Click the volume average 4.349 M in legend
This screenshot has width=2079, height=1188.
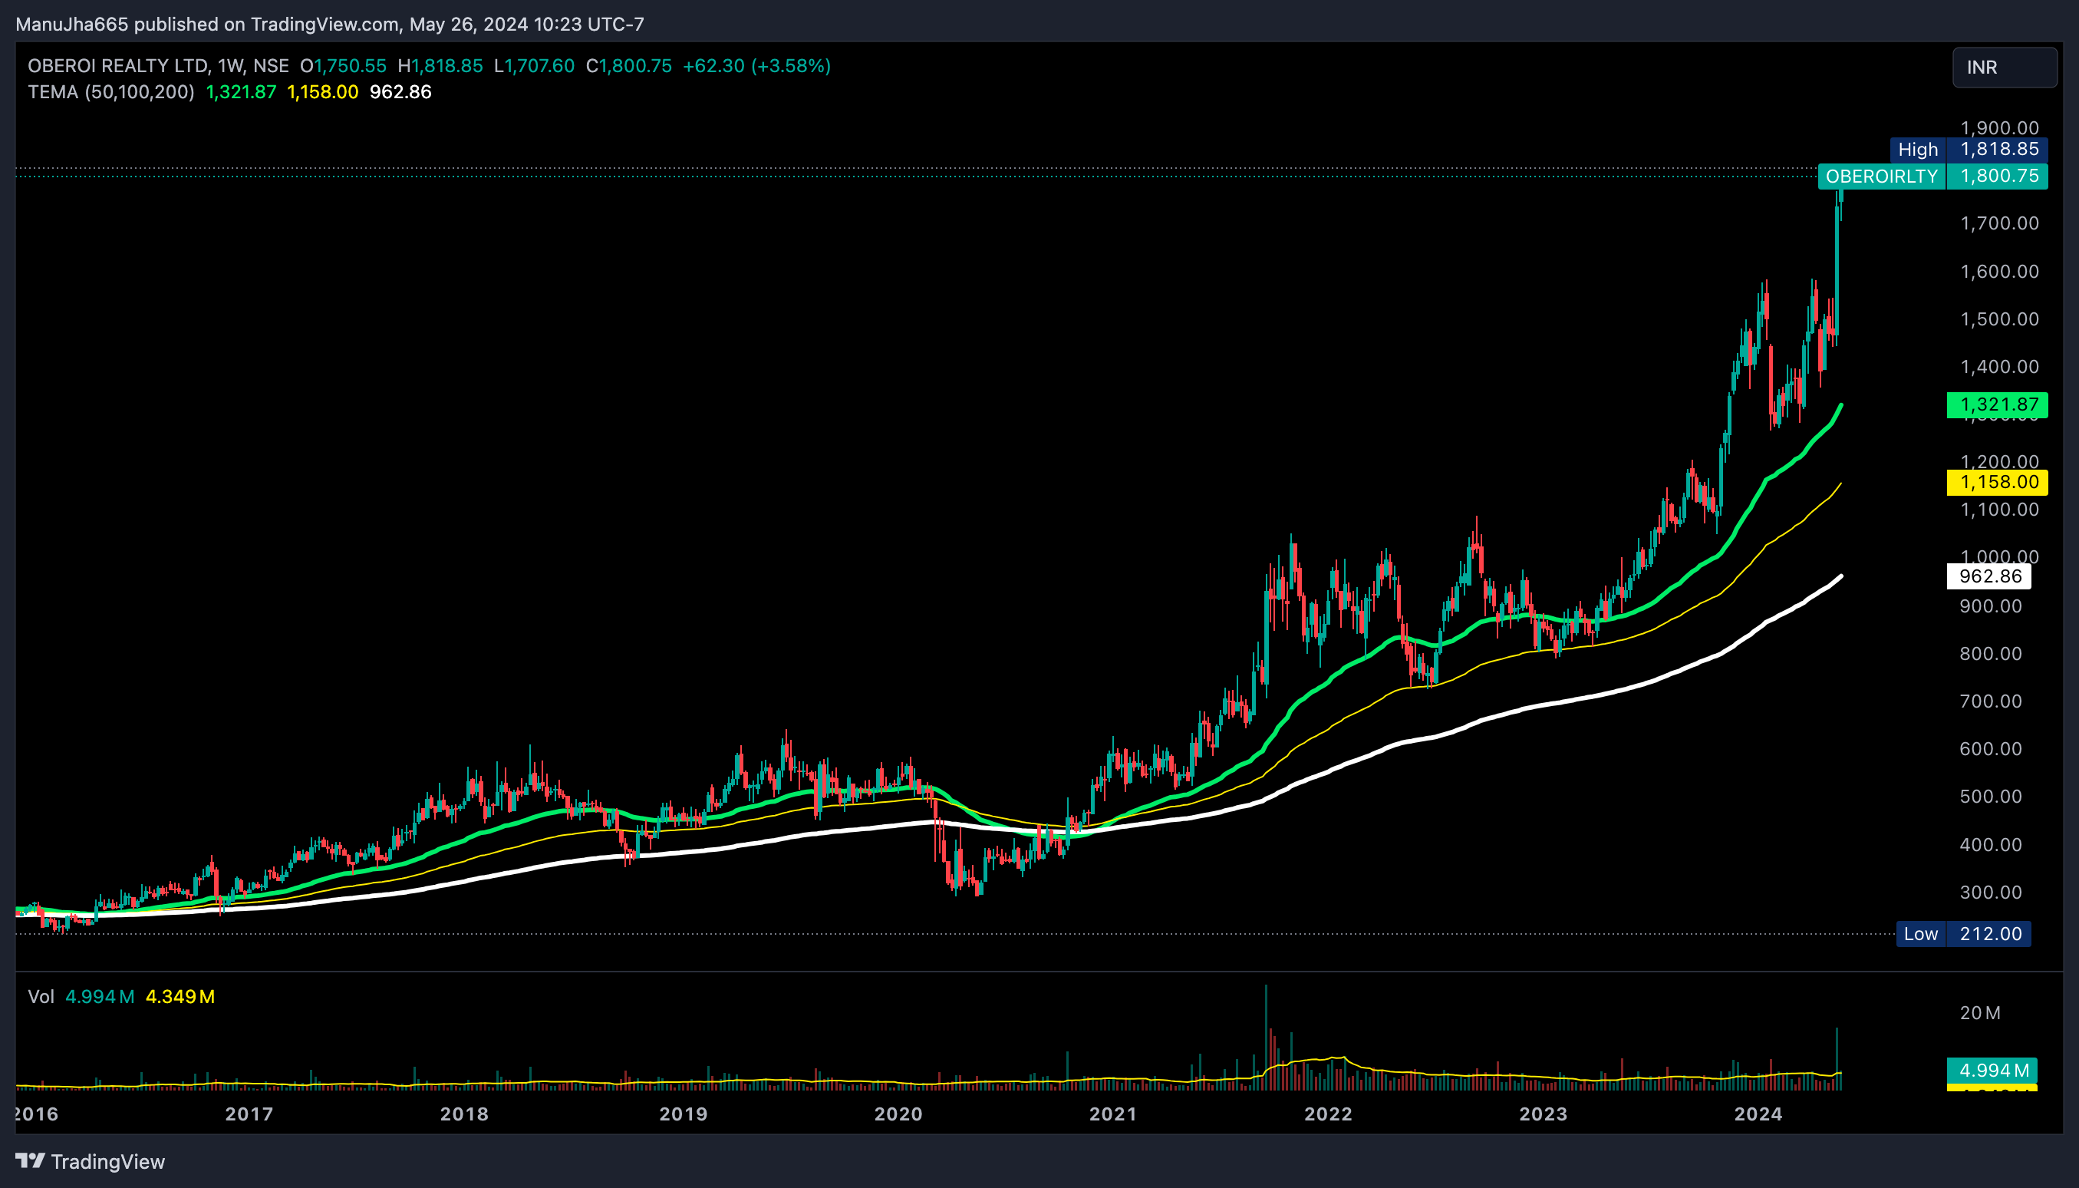[x=180, y=996]
